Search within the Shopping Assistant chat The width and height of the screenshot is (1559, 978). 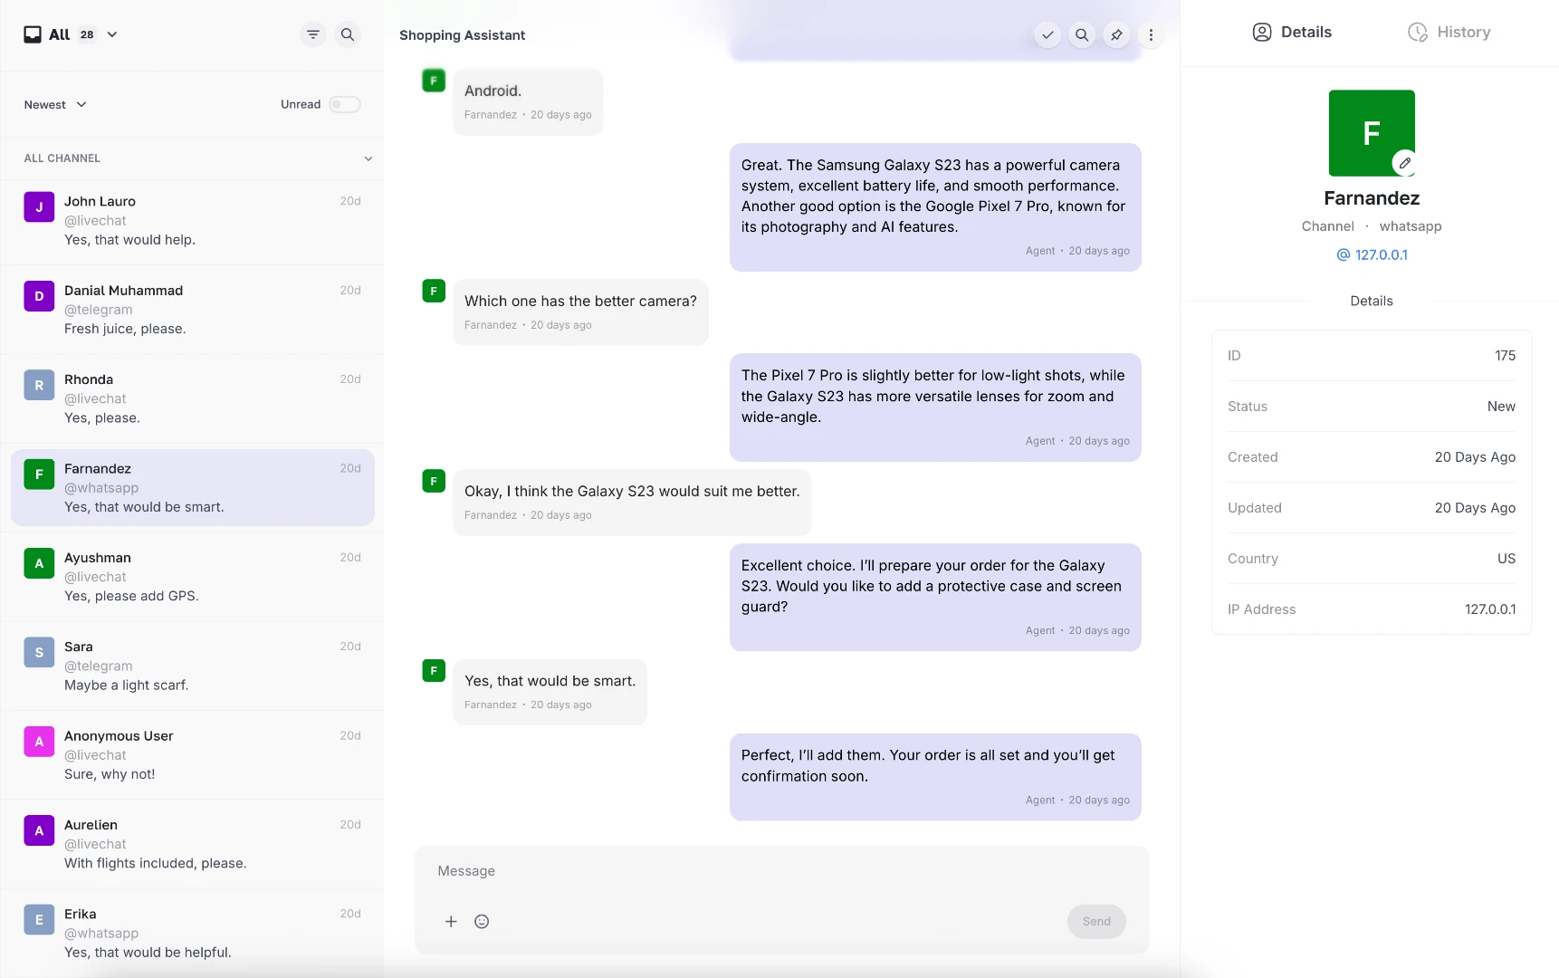tap(1081, 34)
